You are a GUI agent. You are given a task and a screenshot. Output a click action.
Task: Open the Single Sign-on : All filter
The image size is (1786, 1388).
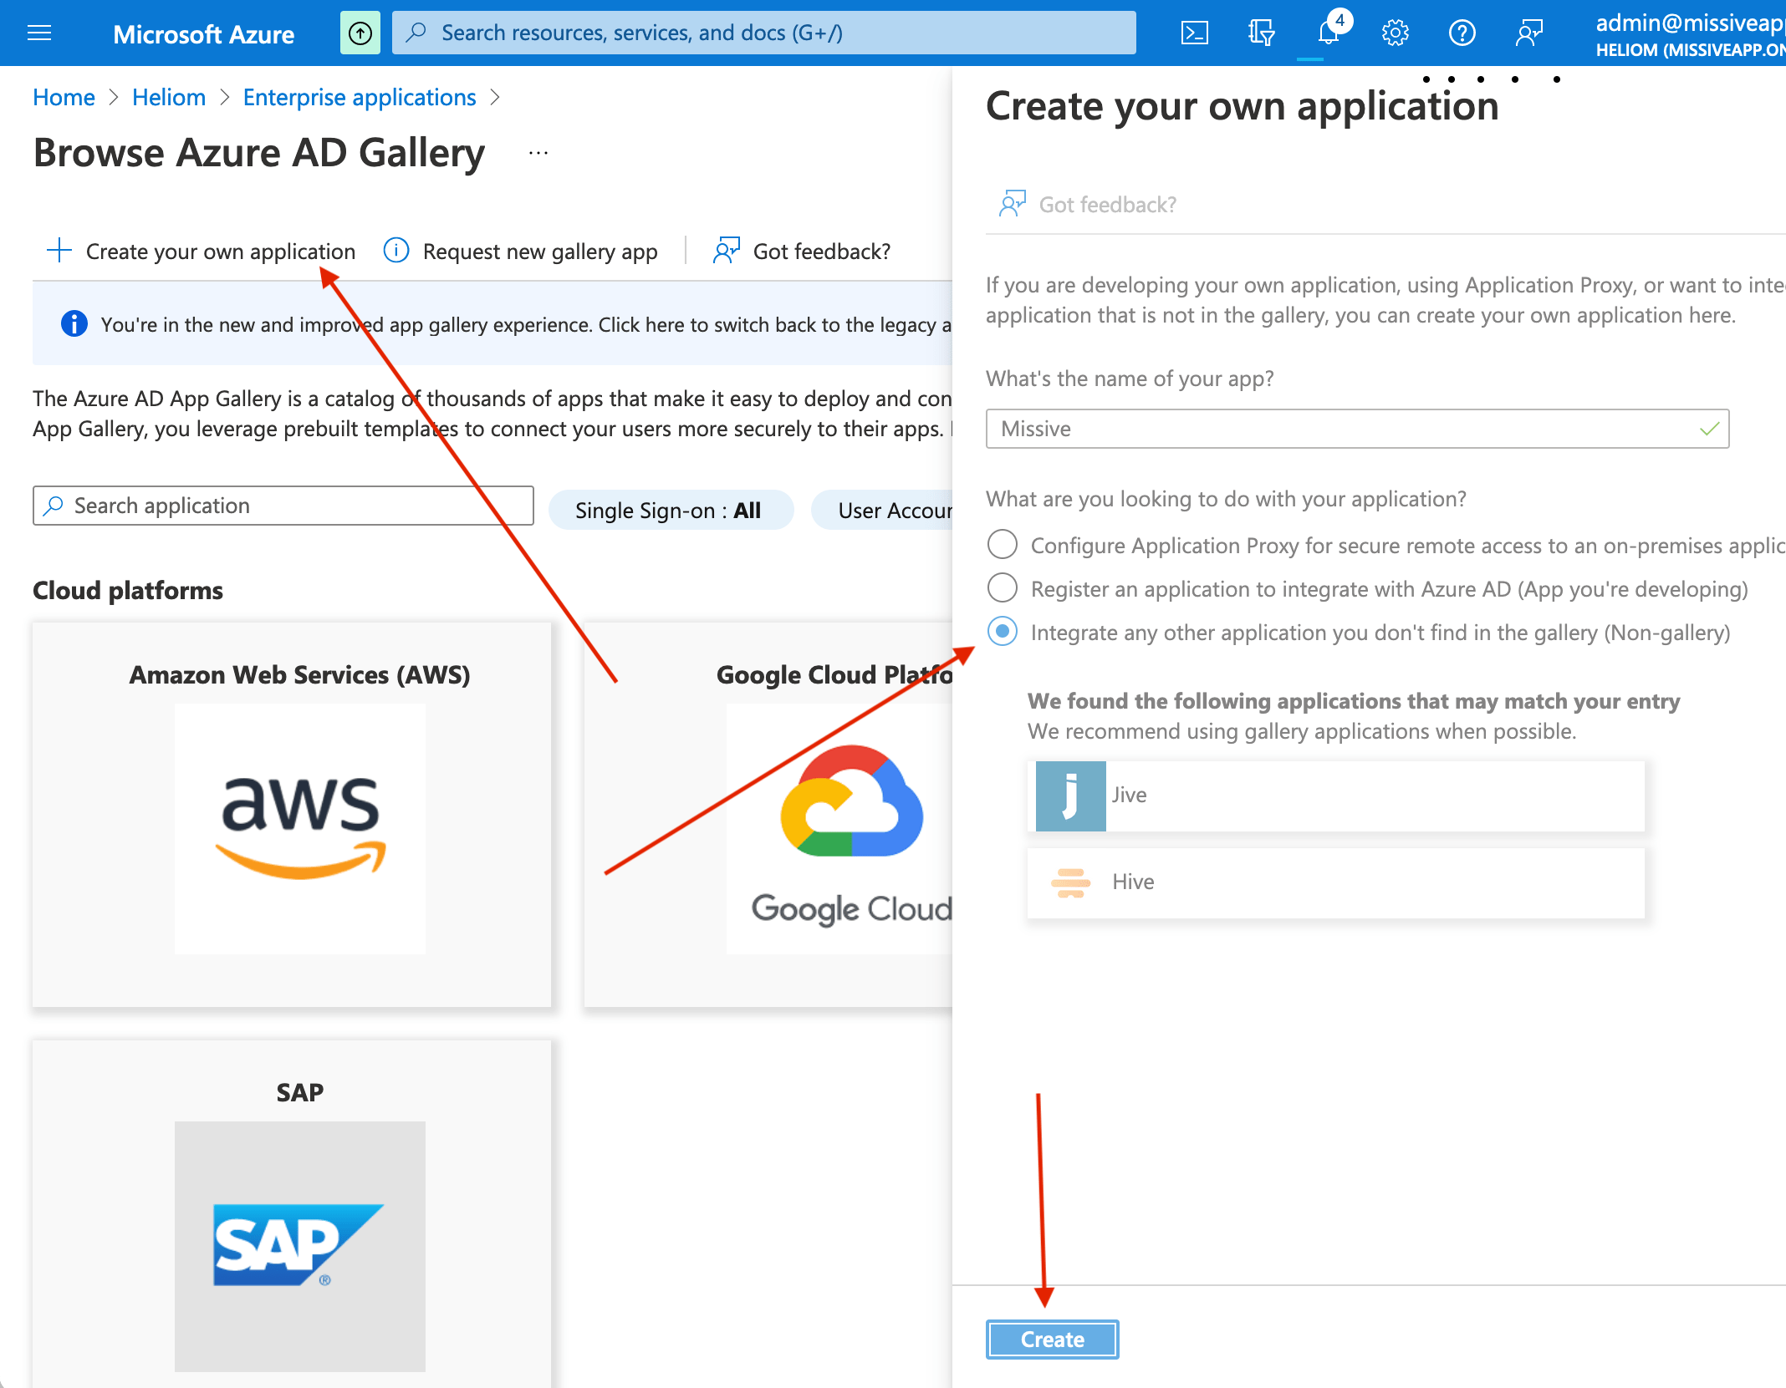[670, 511]
